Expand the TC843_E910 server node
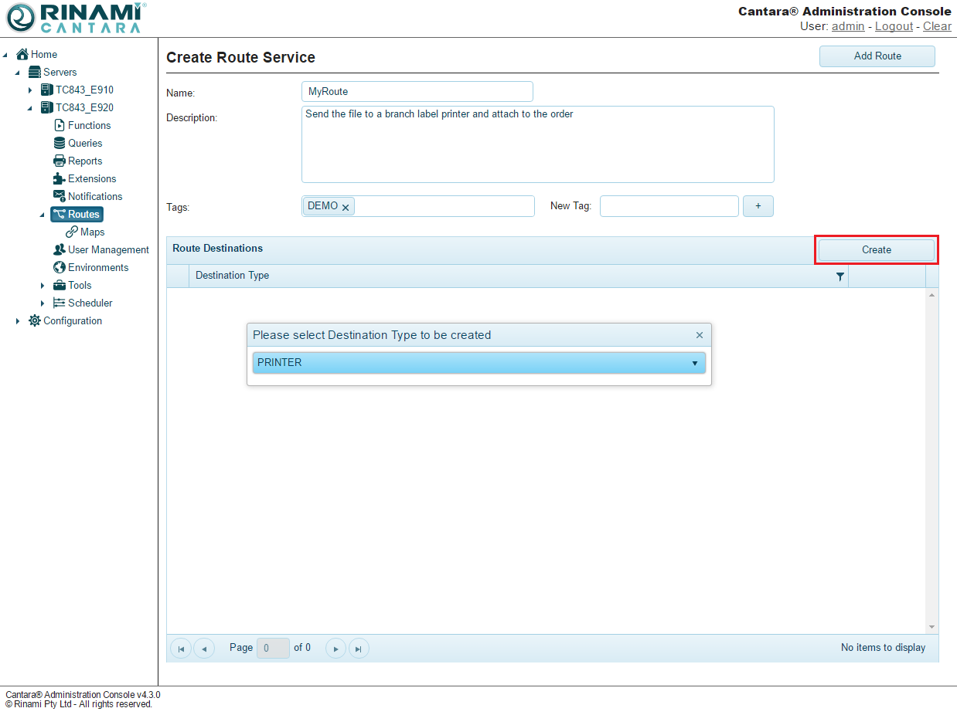The width and height of the screenshot is (957, 715). click(30, 90)
